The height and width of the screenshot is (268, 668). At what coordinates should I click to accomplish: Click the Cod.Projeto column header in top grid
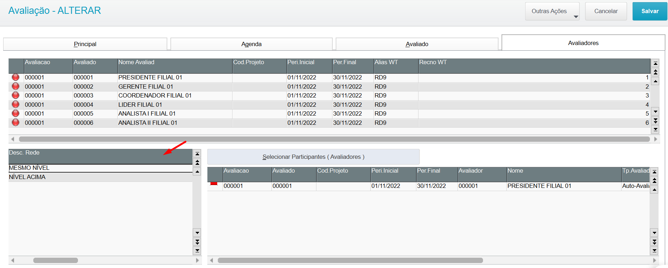pyautogui.click(x=259, y=66)
